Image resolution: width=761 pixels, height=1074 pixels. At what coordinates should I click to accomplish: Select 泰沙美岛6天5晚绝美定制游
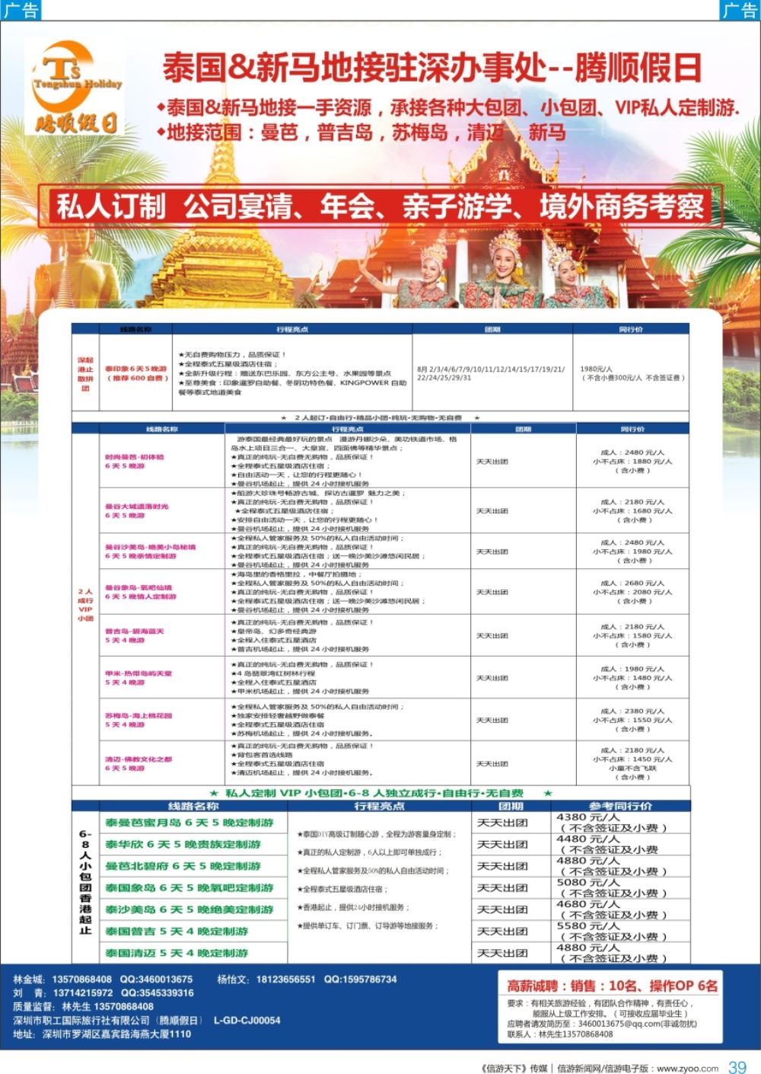(x=189, y=909)
